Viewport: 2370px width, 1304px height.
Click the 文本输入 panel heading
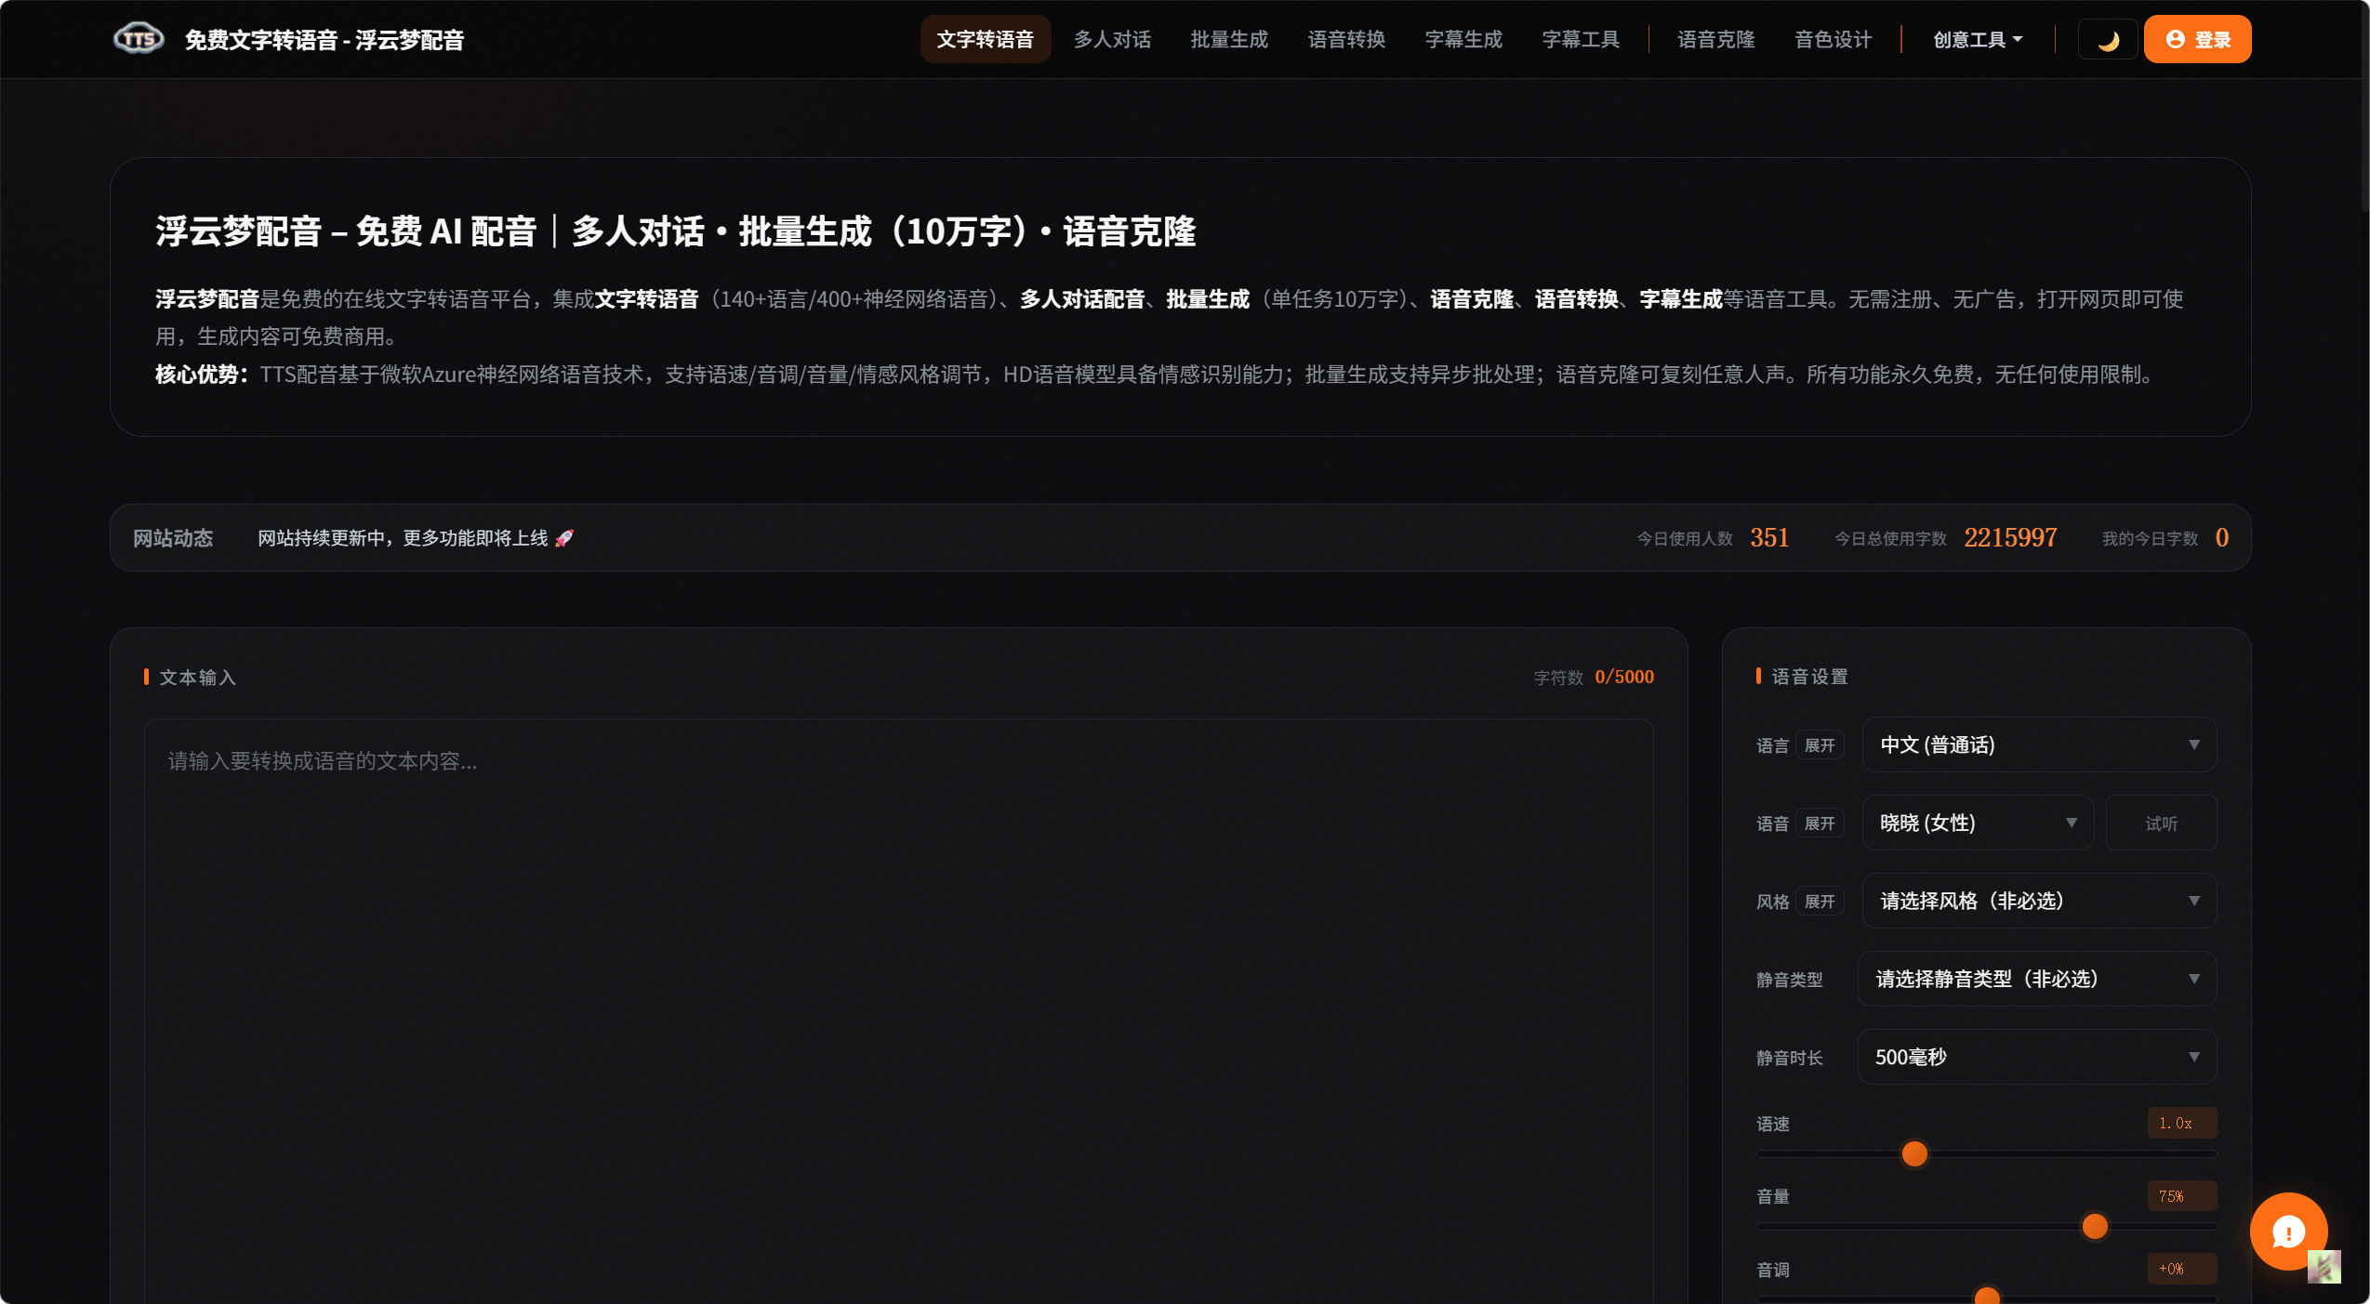click(197, 678)
